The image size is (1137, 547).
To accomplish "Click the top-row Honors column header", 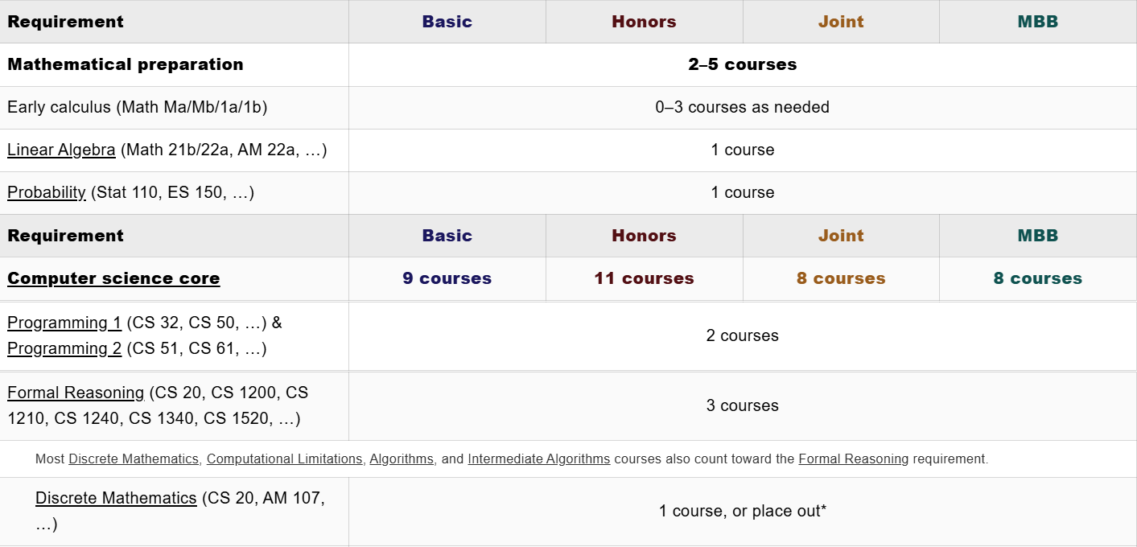I will [x=644, y=22].
